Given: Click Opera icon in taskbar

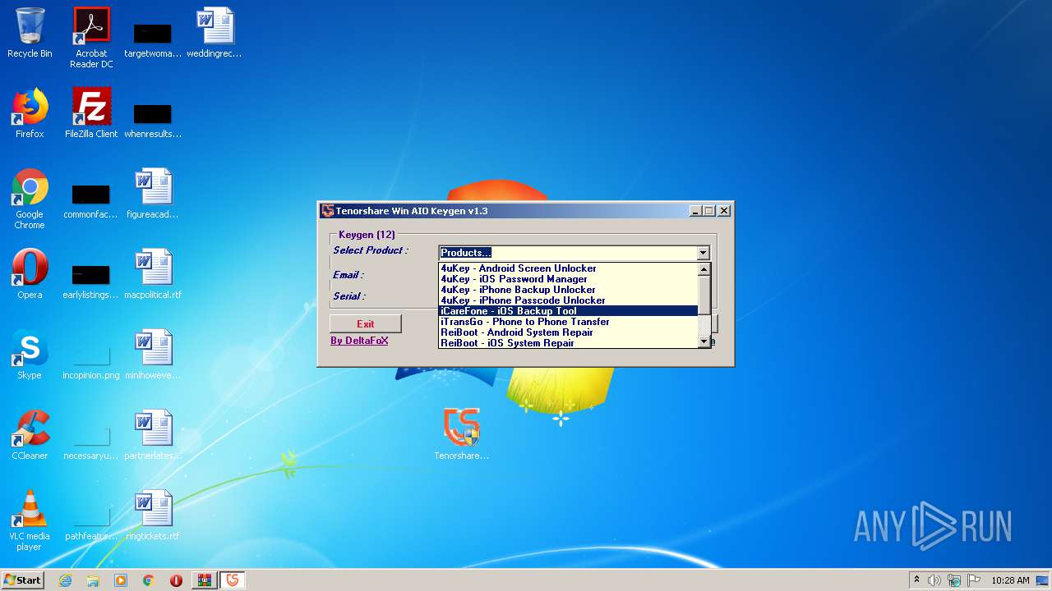Looking at the screenshot, I should pos(176,580).
